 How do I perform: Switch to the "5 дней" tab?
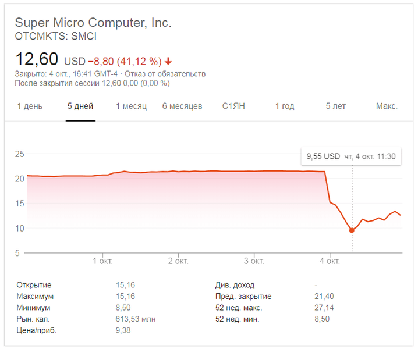(80, 106)
